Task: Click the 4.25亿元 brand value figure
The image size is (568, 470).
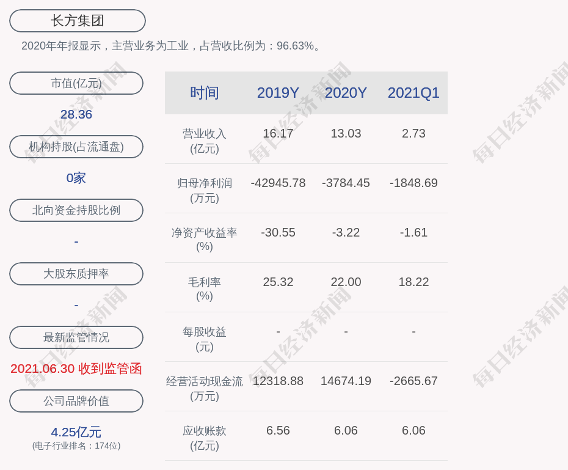Action: [x=76, y=432]
